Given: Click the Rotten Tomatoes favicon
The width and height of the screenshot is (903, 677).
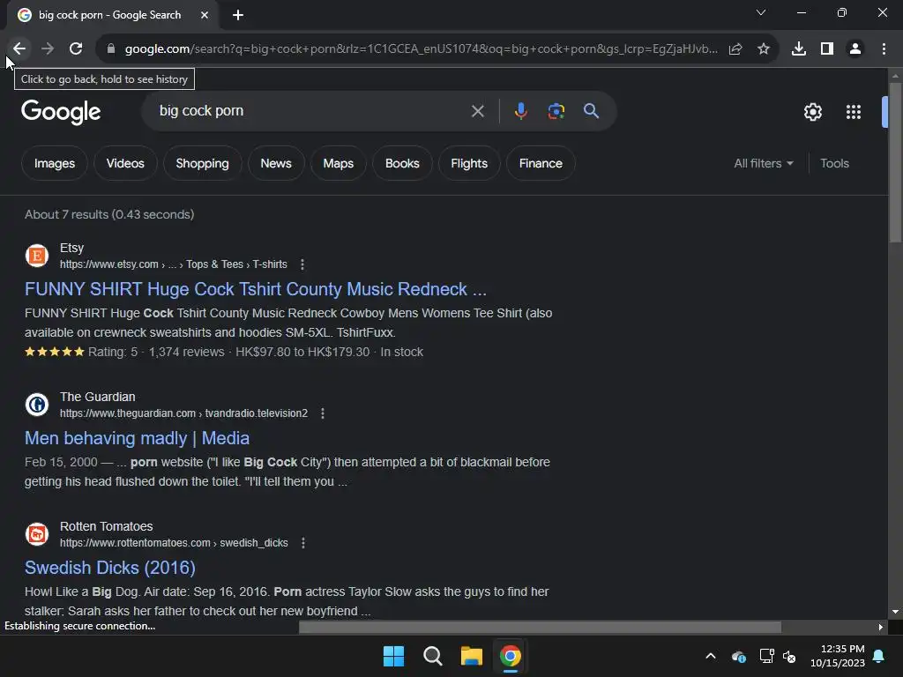Looking at the screenshot, I should 37,534.
